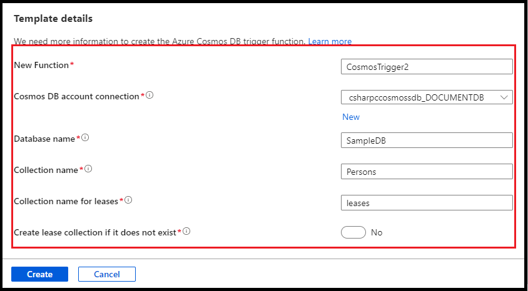Select the SampleDB database name field
The height and width of the screenshot is (291, 528).
point(427,140)
